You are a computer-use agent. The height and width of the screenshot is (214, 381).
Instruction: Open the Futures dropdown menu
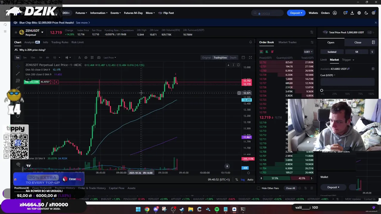point(81,13)
